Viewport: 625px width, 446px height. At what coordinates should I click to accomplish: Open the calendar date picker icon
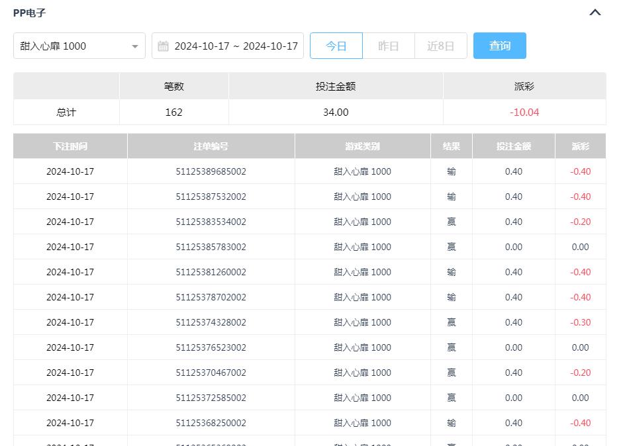point(163,45)
